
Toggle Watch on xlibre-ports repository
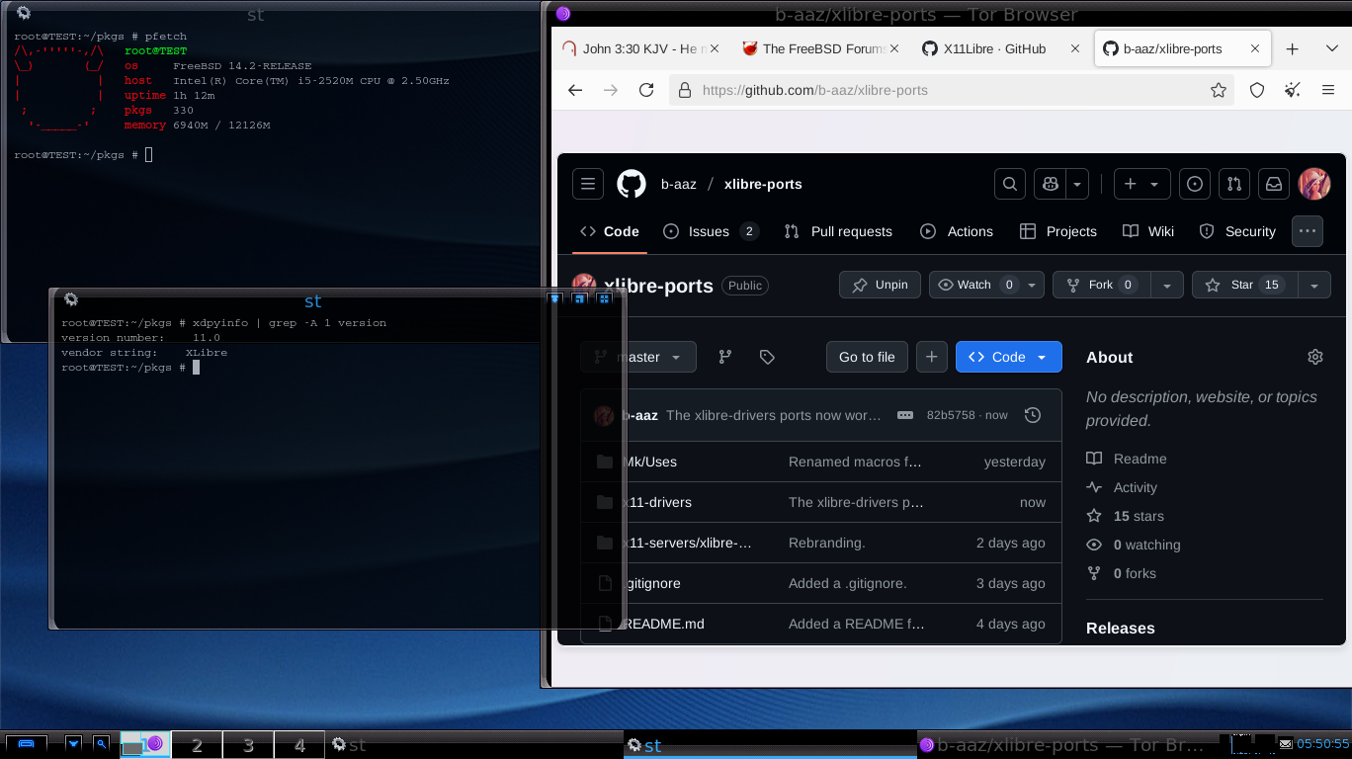974,285
